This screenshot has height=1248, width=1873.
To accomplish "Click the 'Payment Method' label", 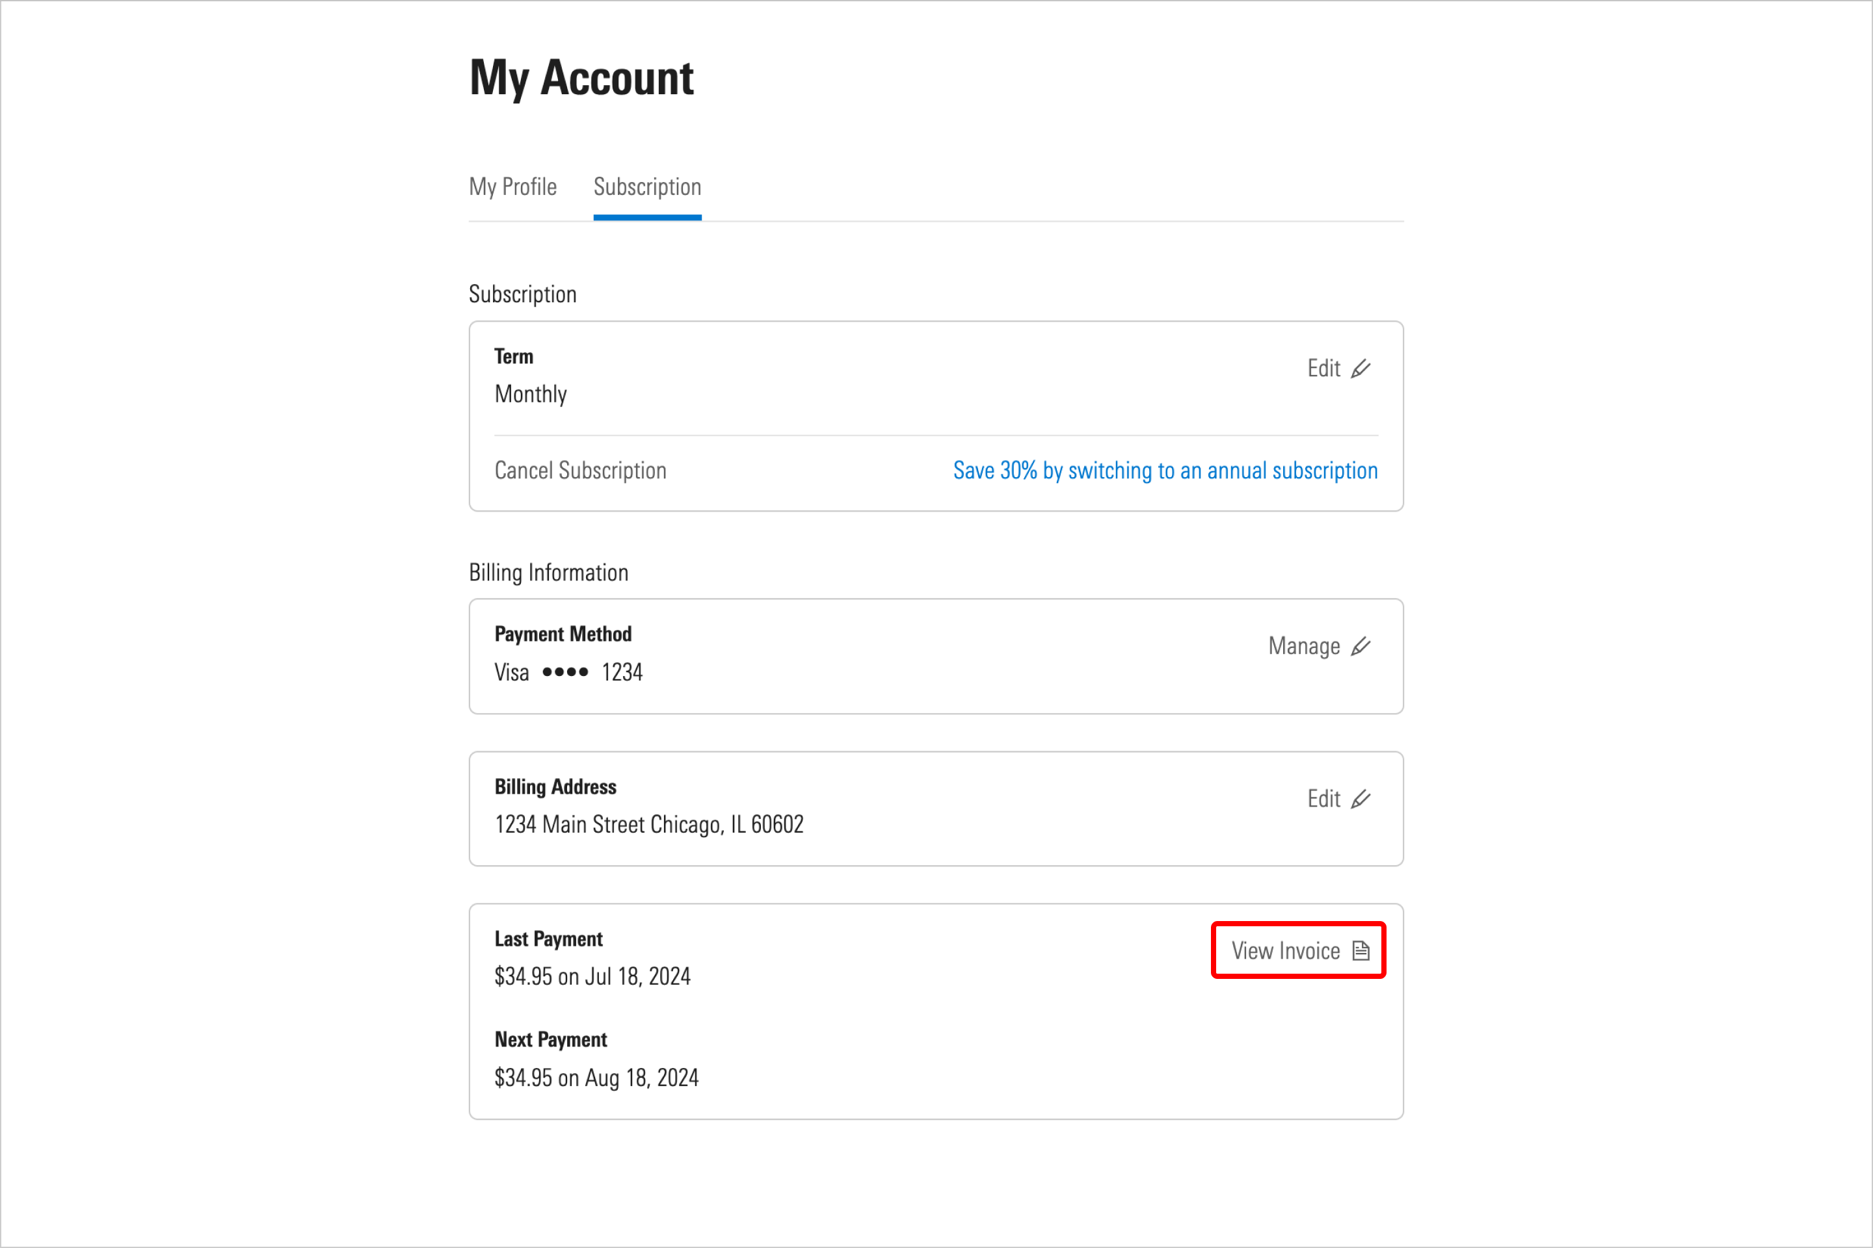I will (x=563, y=634).
